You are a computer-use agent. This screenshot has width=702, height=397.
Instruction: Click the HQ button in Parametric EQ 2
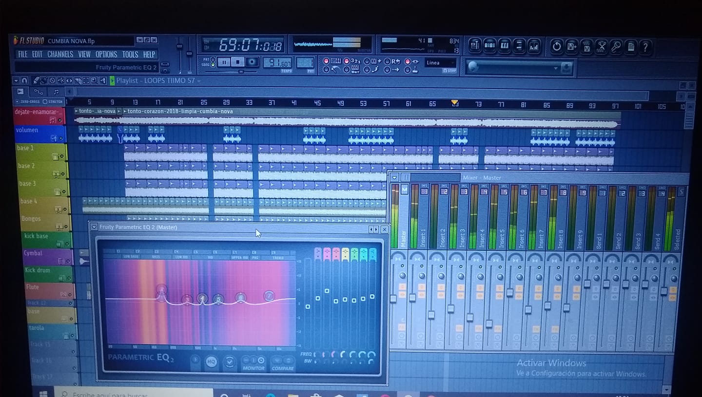coord(211,362)
